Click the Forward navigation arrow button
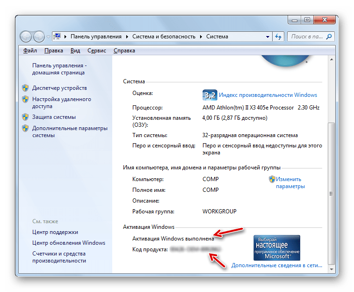The height and width of the screenshot is (292, 354). click(39, 36)
